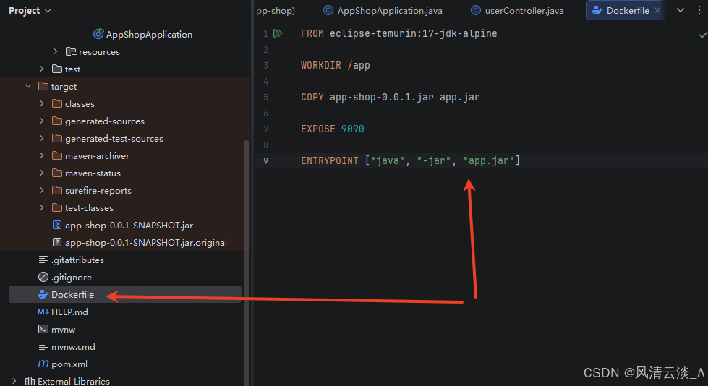
Task: Click the generated-sources folder icon
Action: pyautogui.click(x=57, y=121)
